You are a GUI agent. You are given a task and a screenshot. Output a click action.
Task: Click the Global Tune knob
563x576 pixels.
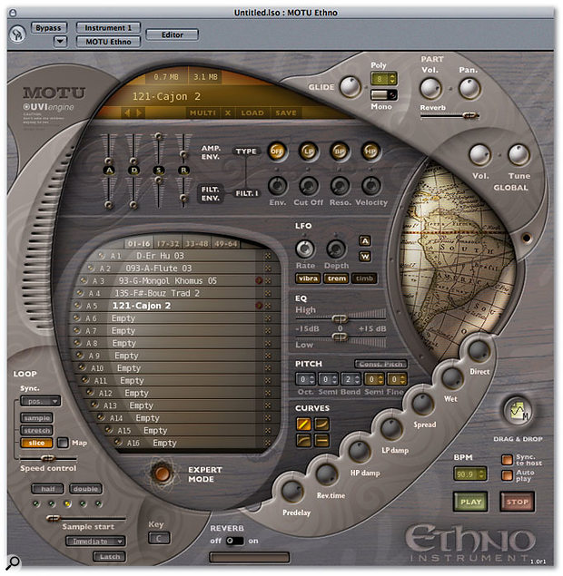point(519,154)
